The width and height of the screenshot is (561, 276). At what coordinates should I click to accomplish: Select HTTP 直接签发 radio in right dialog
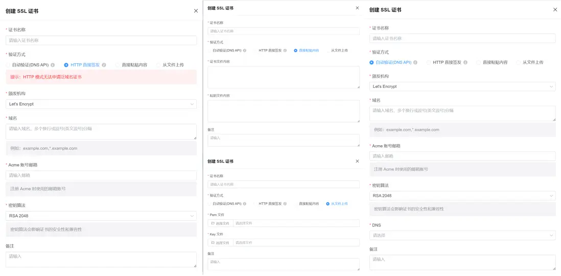[x=429, y=62]
